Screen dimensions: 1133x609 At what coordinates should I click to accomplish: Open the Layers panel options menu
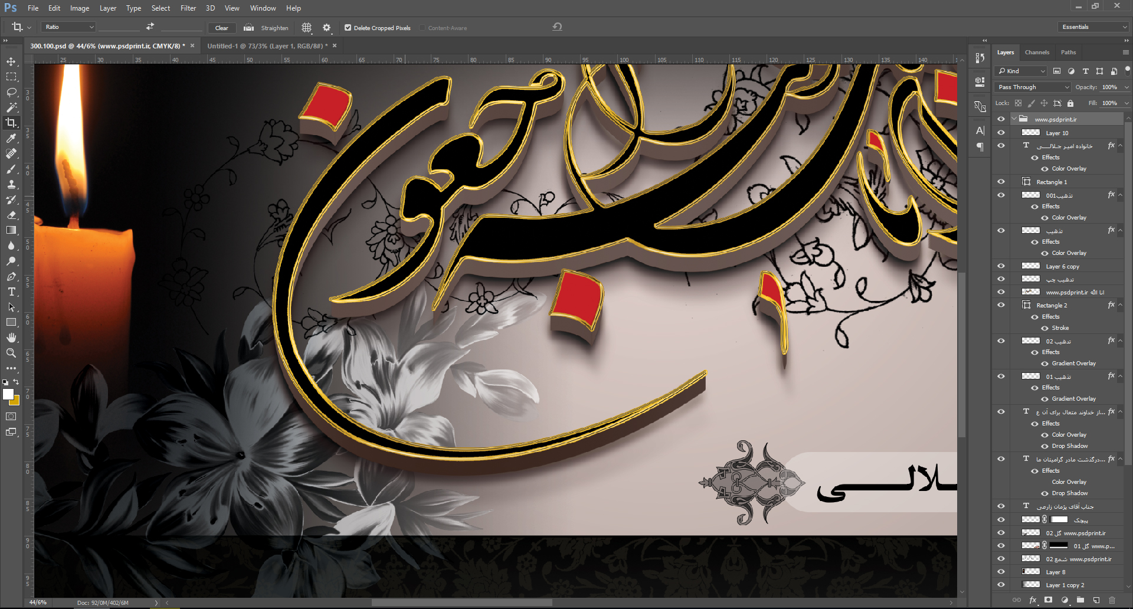[1125, 53]
